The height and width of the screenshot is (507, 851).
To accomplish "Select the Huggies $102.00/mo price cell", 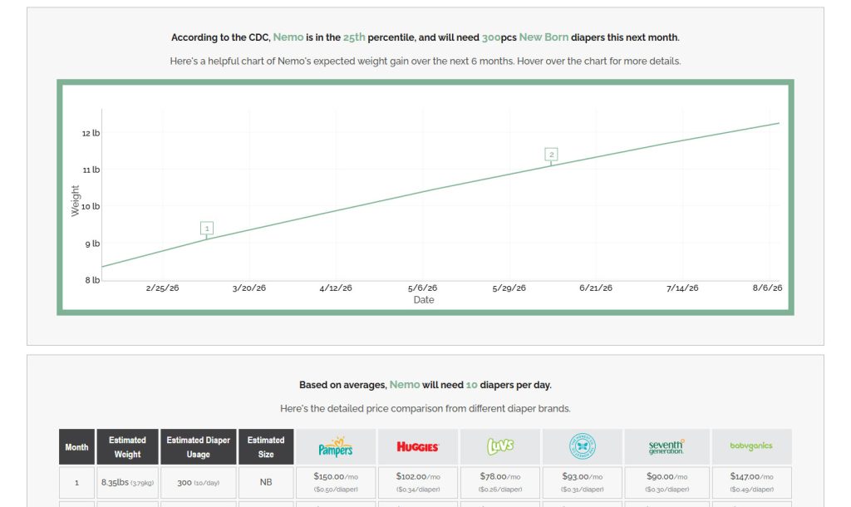I will (417, 482).
